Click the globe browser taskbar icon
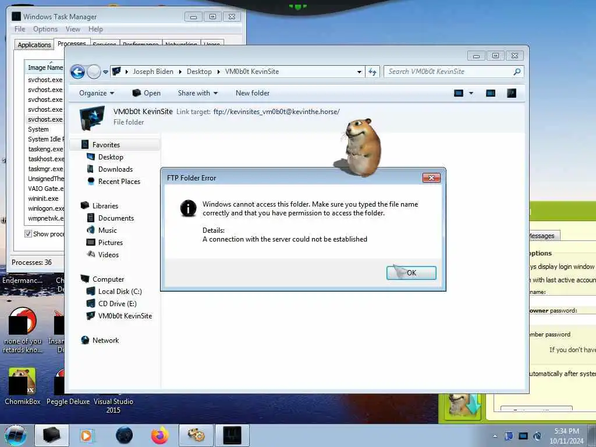596x447 pixels. coord(125,435)
